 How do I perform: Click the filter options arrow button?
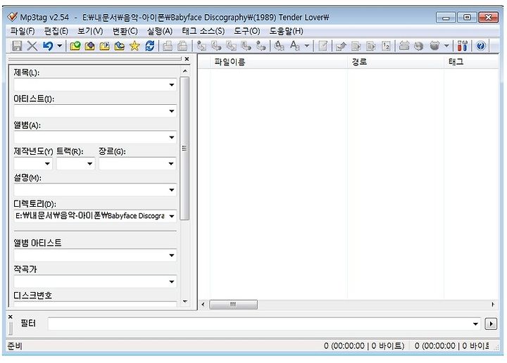coord(491,324)
